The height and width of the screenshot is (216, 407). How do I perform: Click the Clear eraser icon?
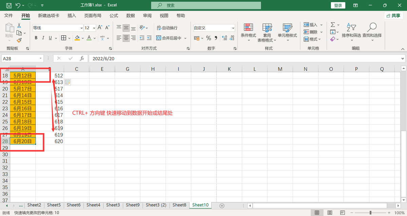(333, 39)
